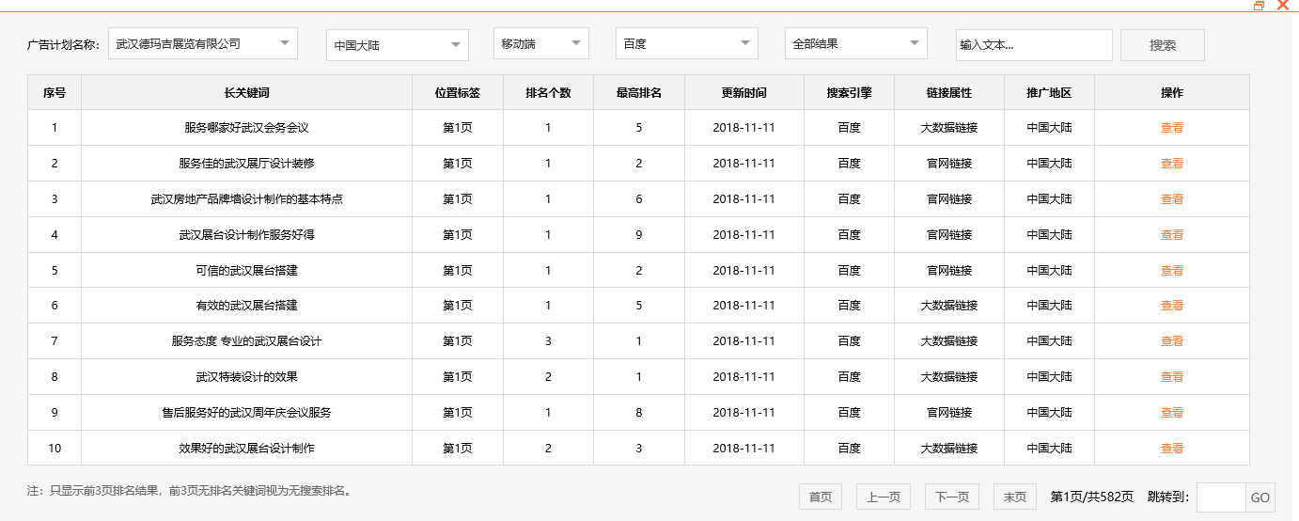Open 查看 for 服务态度 专业的武汉展台设计

pos(1172,341)
